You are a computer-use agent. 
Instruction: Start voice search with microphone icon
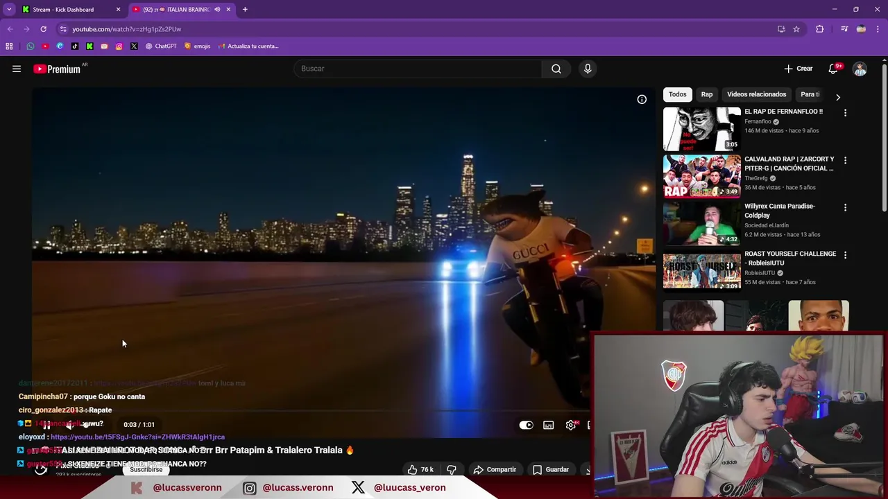[x=588, y=69]
